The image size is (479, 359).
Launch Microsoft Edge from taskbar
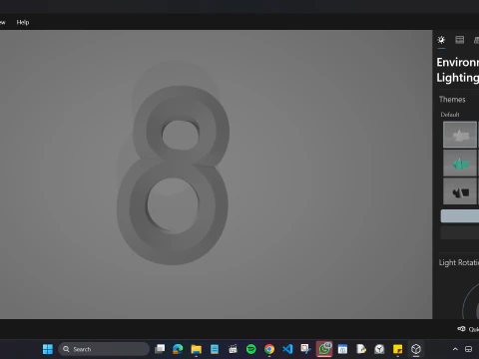coord(178,349)
